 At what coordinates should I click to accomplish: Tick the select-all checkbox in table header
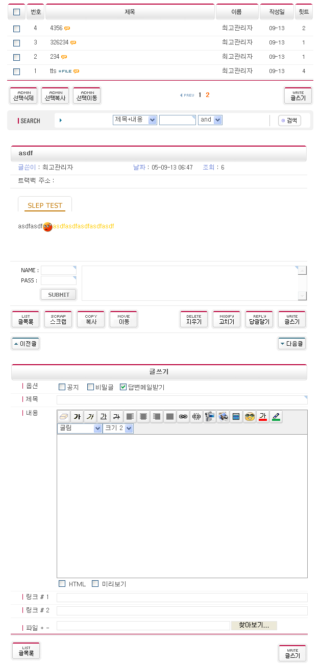tap(17, 12)
